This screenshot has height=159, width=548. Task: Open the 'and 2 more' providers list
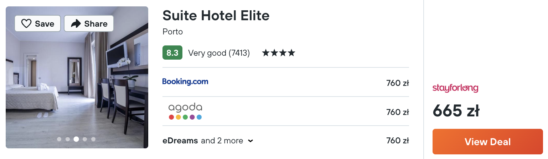222,141
